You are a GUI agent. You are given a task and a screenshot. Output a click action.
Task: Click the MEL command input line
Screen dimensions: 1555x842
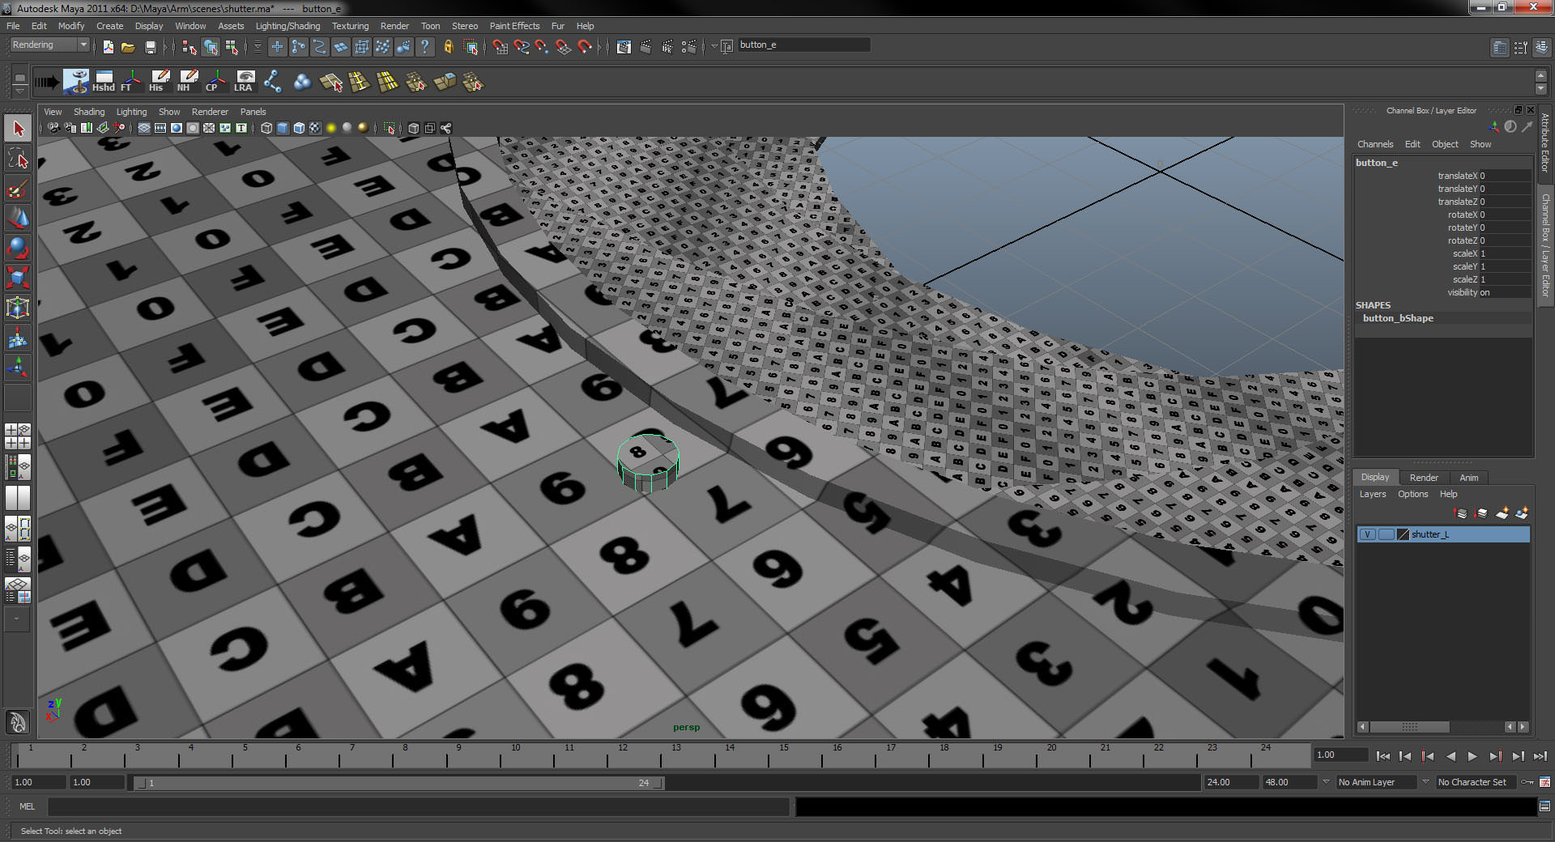[x=419, y=806]
